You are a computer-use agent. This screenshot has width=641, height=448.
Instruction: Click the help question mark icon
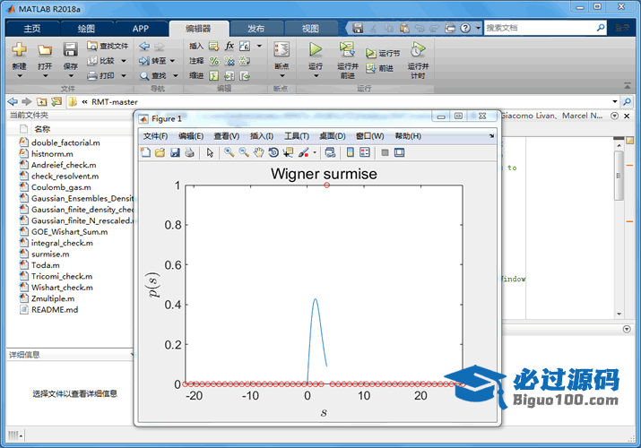pyautogui.click(x=465, y=28)
